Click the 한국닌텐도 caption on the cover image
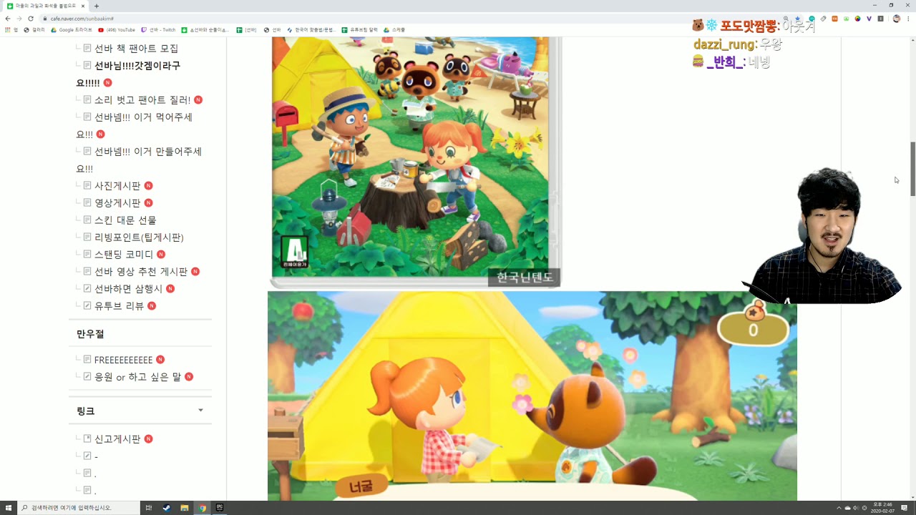 [x=525, y=278]
